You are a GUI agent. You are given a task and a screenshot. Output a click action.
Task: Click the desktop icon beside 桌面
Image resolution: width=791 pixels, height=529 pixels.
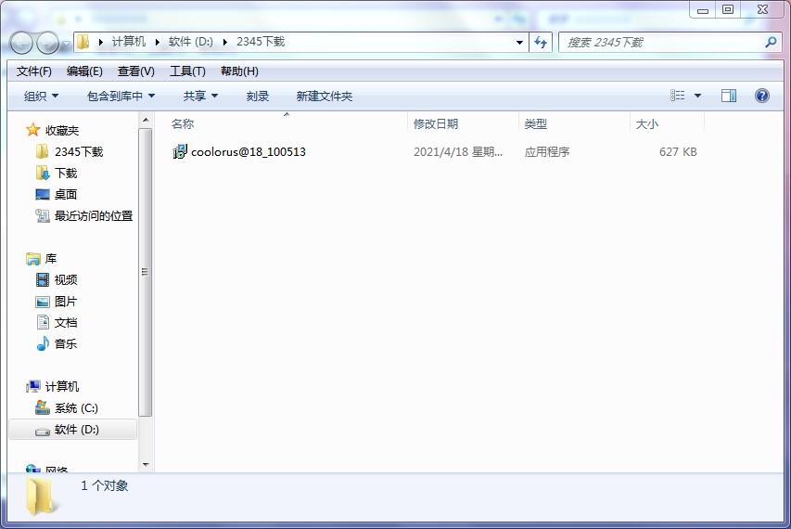[43, 194]
